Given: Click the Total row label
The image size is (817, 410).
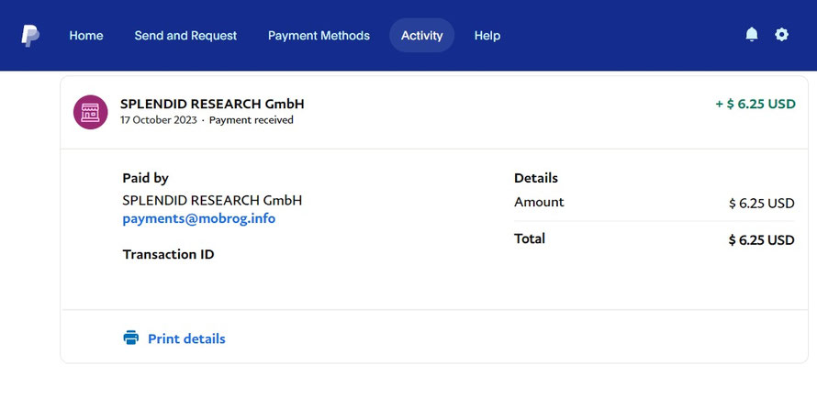Looking at the screenshot, I should point(530,238).
